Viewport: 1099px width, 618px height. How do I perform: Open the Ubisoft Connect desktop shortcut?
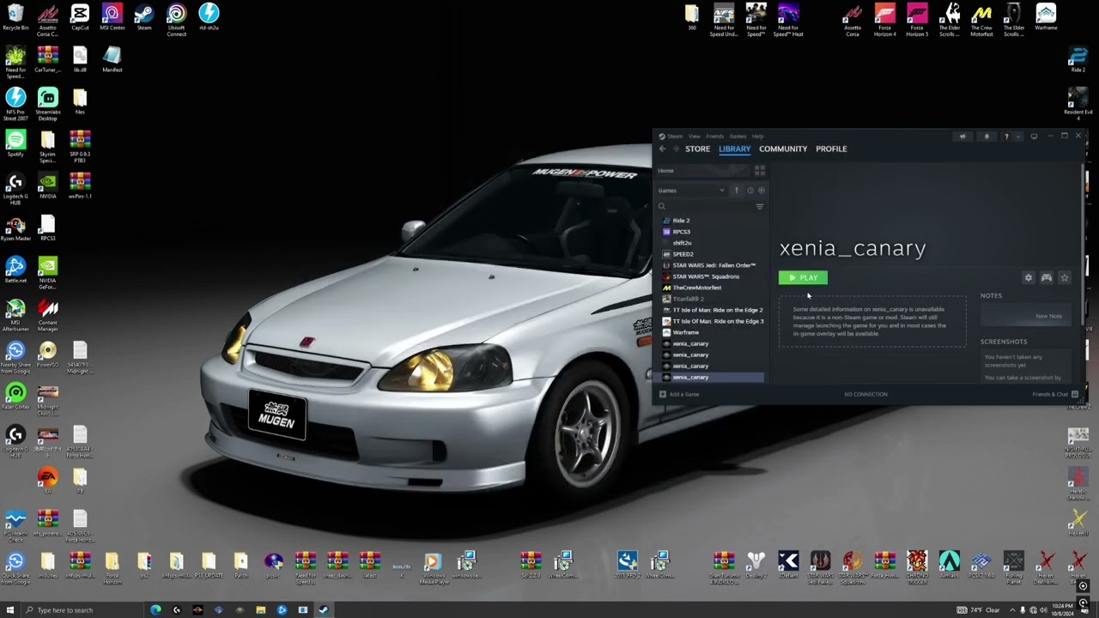pos(176,20)
